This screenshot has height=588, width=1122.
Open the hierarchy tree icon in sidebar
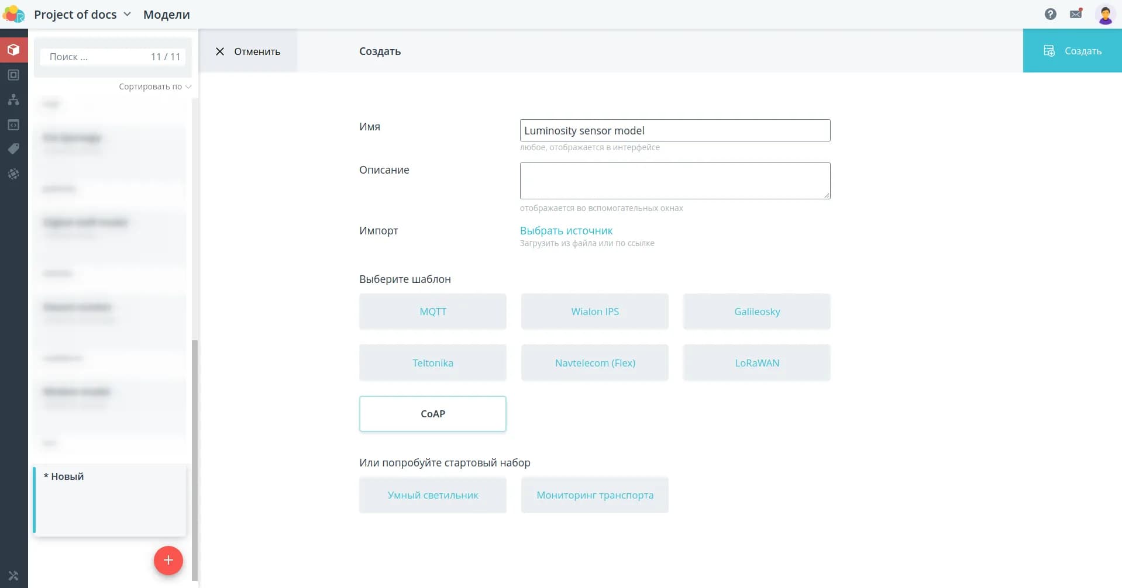pos(13,100)
